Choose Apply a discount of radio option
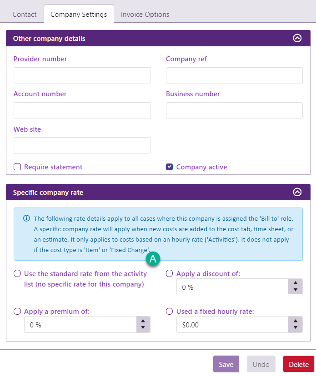316x376 pixels. 170,273
